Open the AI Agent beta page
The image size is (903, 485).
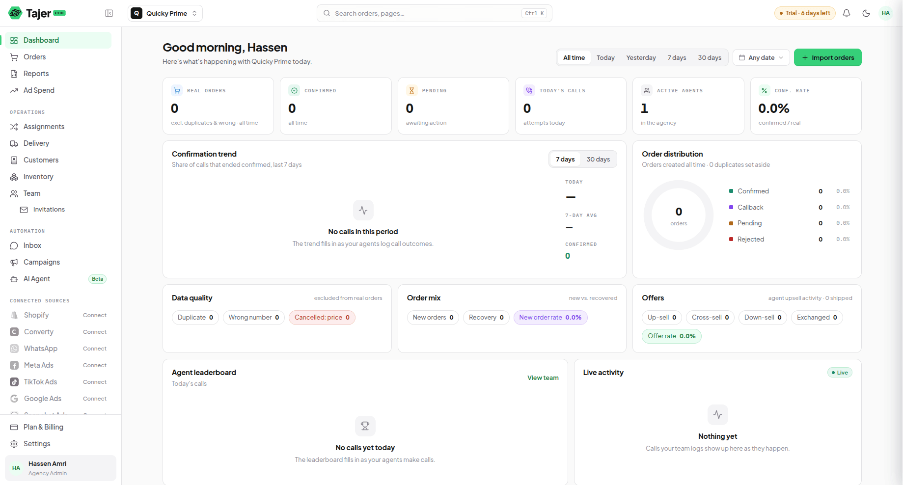pos(58,279)
